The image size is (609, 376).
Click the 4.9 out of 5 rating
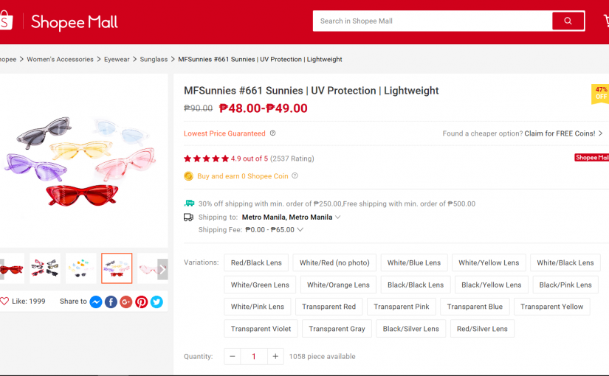[x=250, y=159]
